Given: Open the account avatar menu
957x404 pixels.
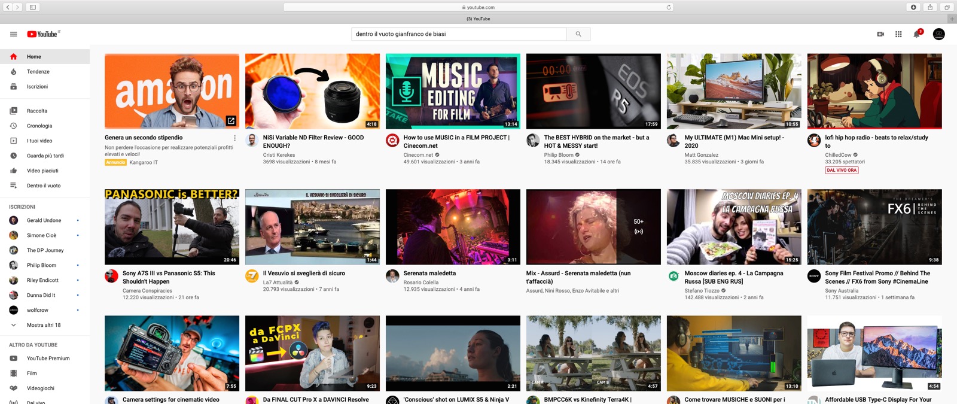Looking at the screenshot, I should click(x=939, y=34).
